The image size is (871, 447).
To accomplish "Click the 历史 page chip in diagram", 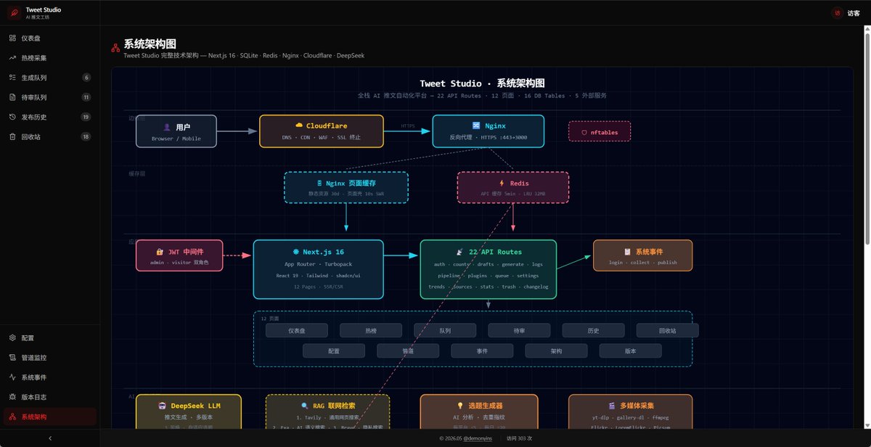I will [593, 330].
